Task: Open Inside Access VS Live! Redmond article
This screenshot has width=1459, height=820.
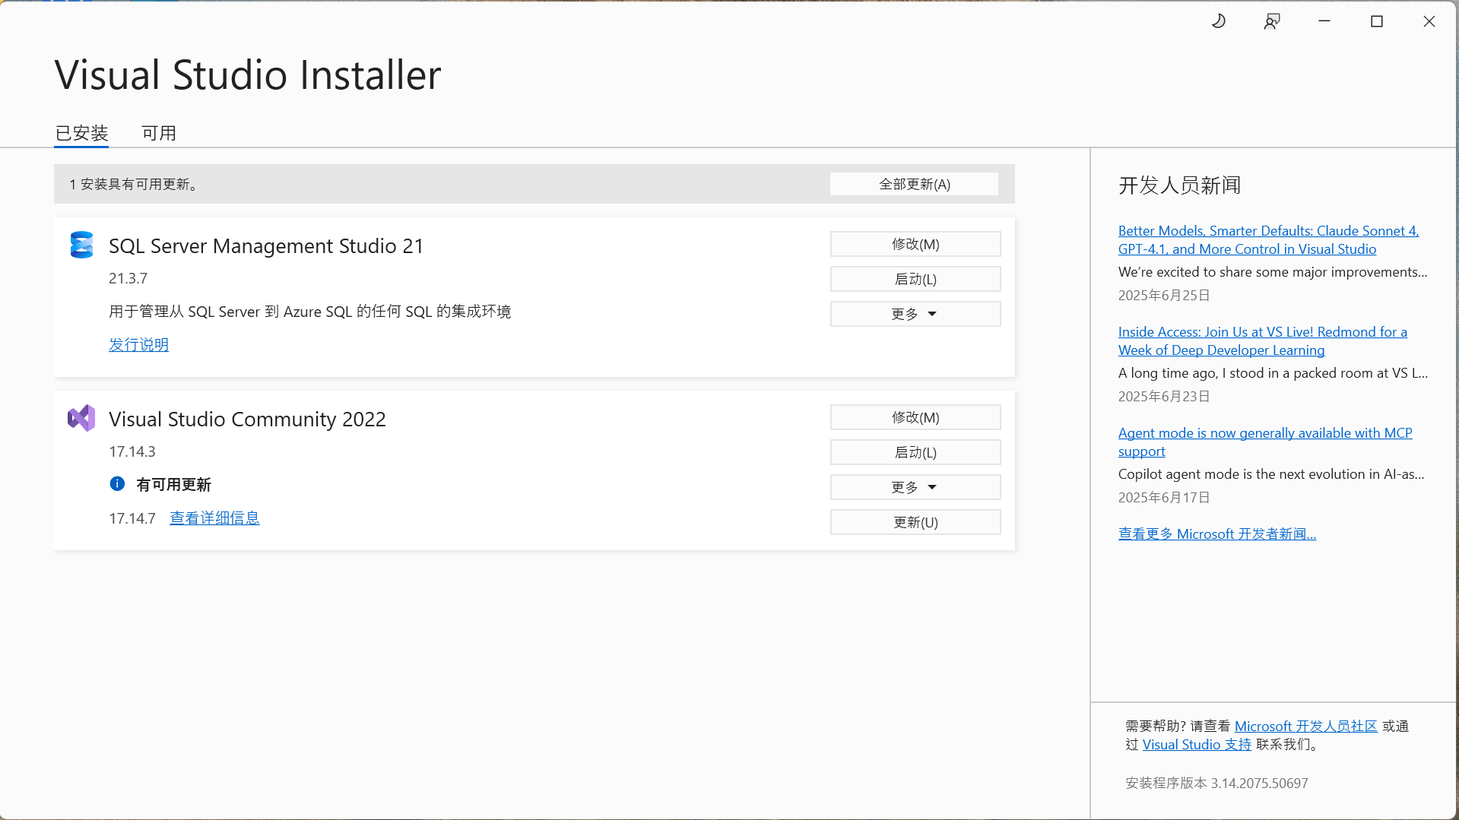Action: [1262, 340]
